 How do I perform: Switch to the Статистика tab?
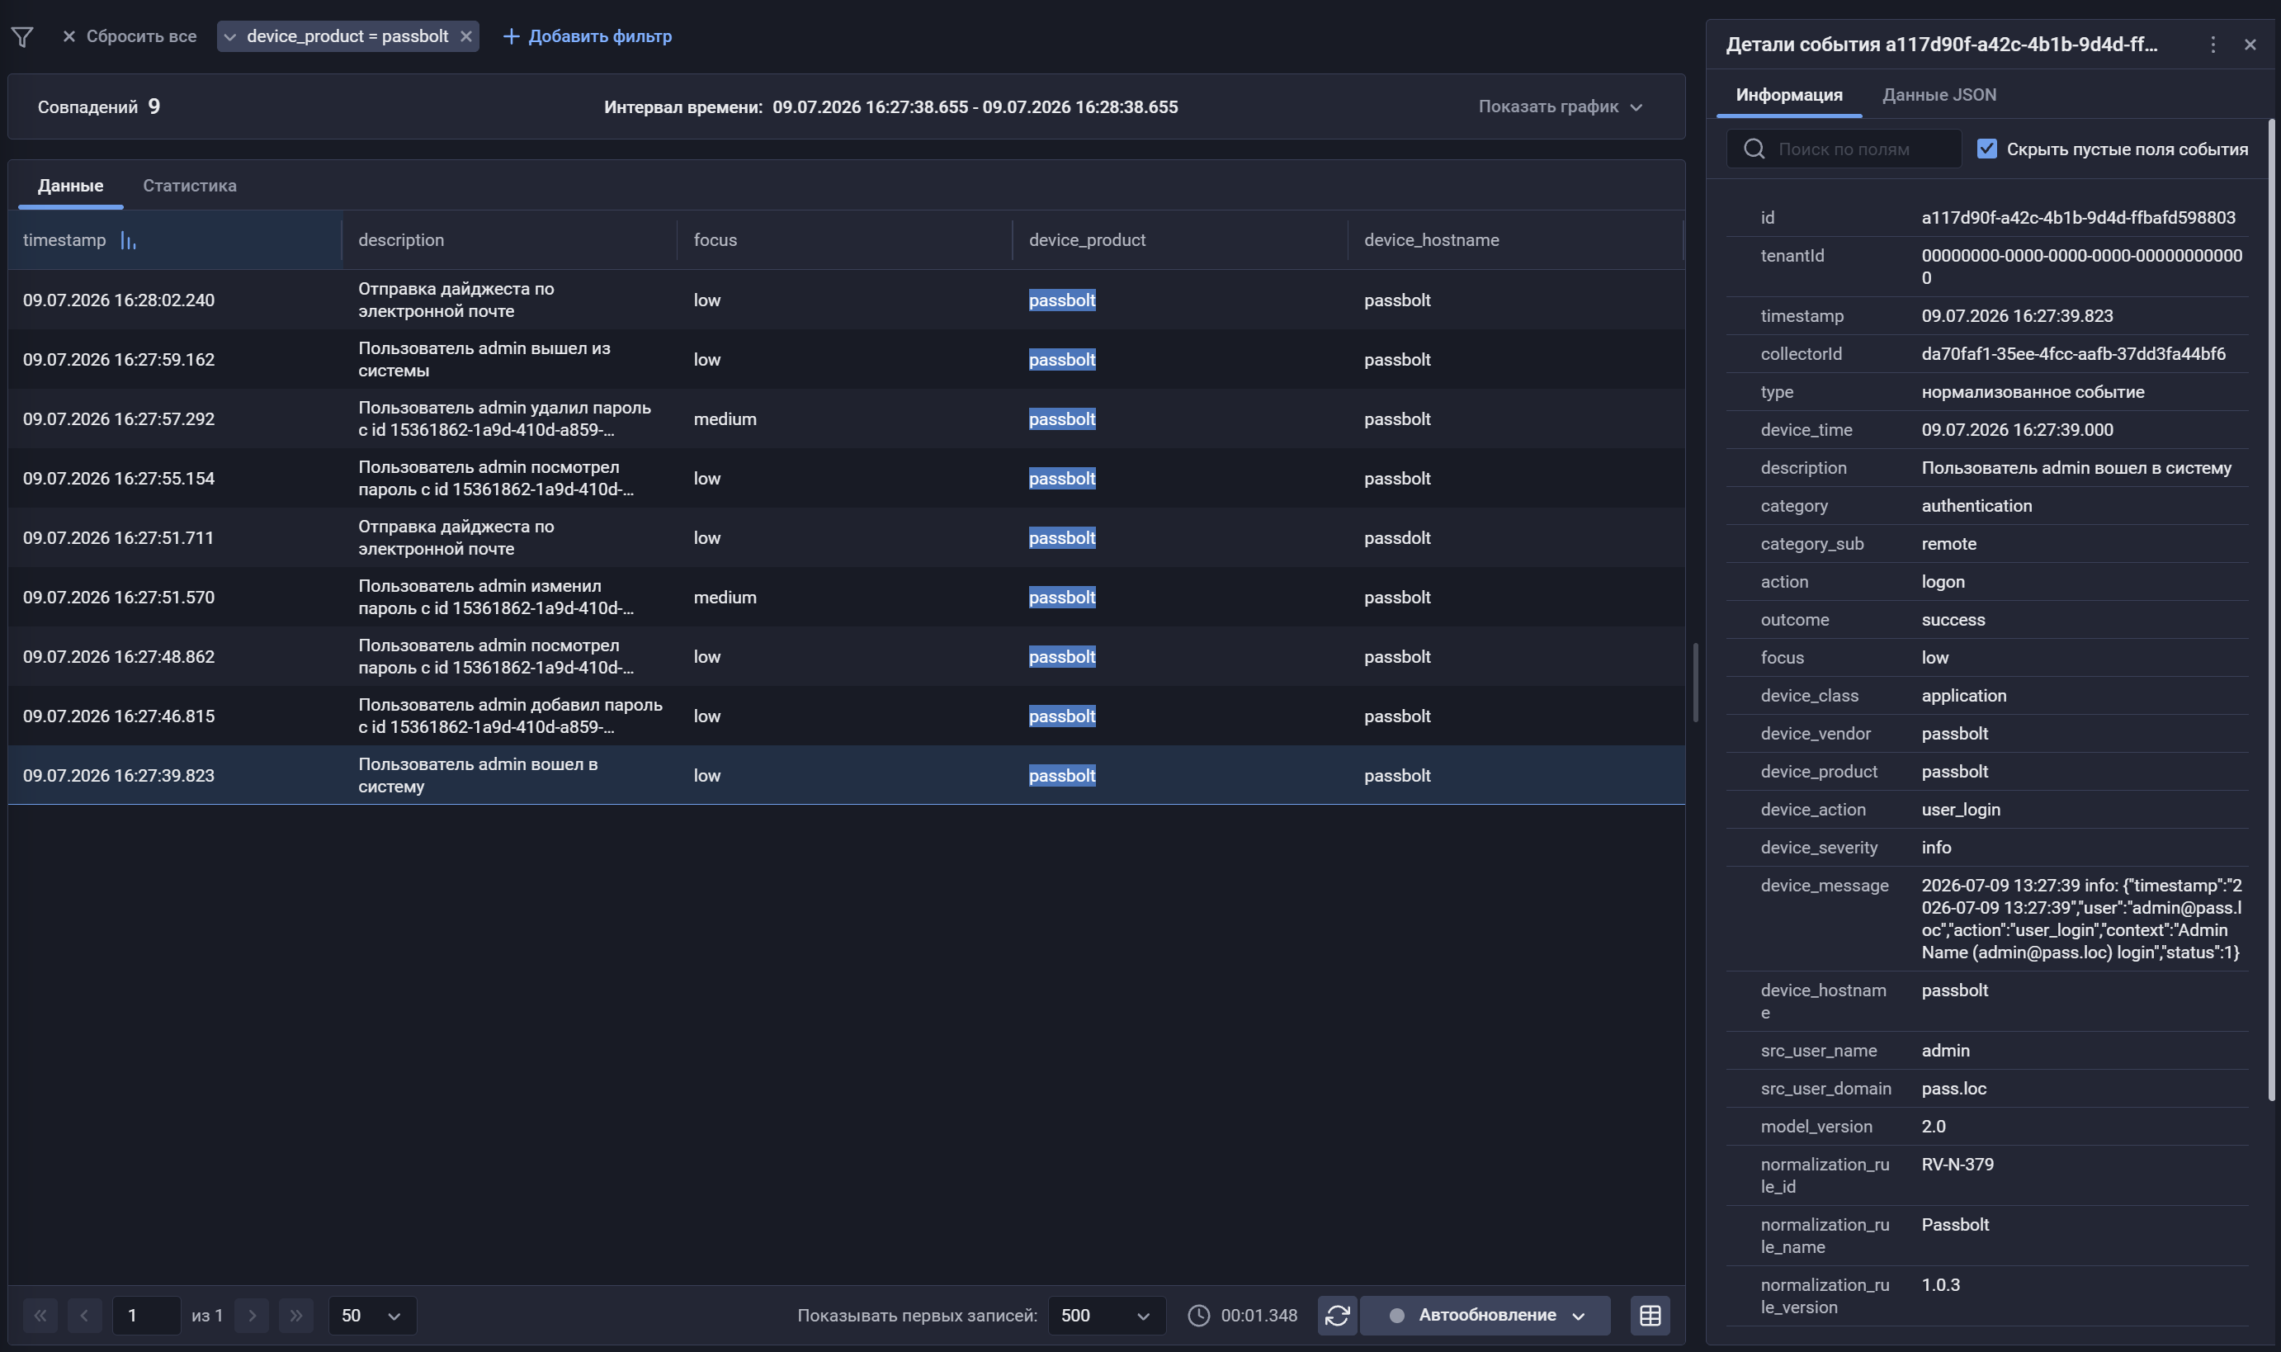point(190,186)
